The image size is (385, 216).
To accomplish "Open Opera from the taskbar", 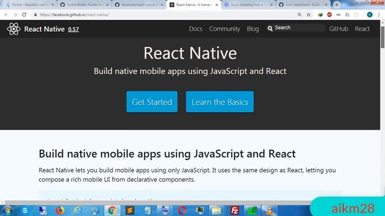I will [182, 211].
